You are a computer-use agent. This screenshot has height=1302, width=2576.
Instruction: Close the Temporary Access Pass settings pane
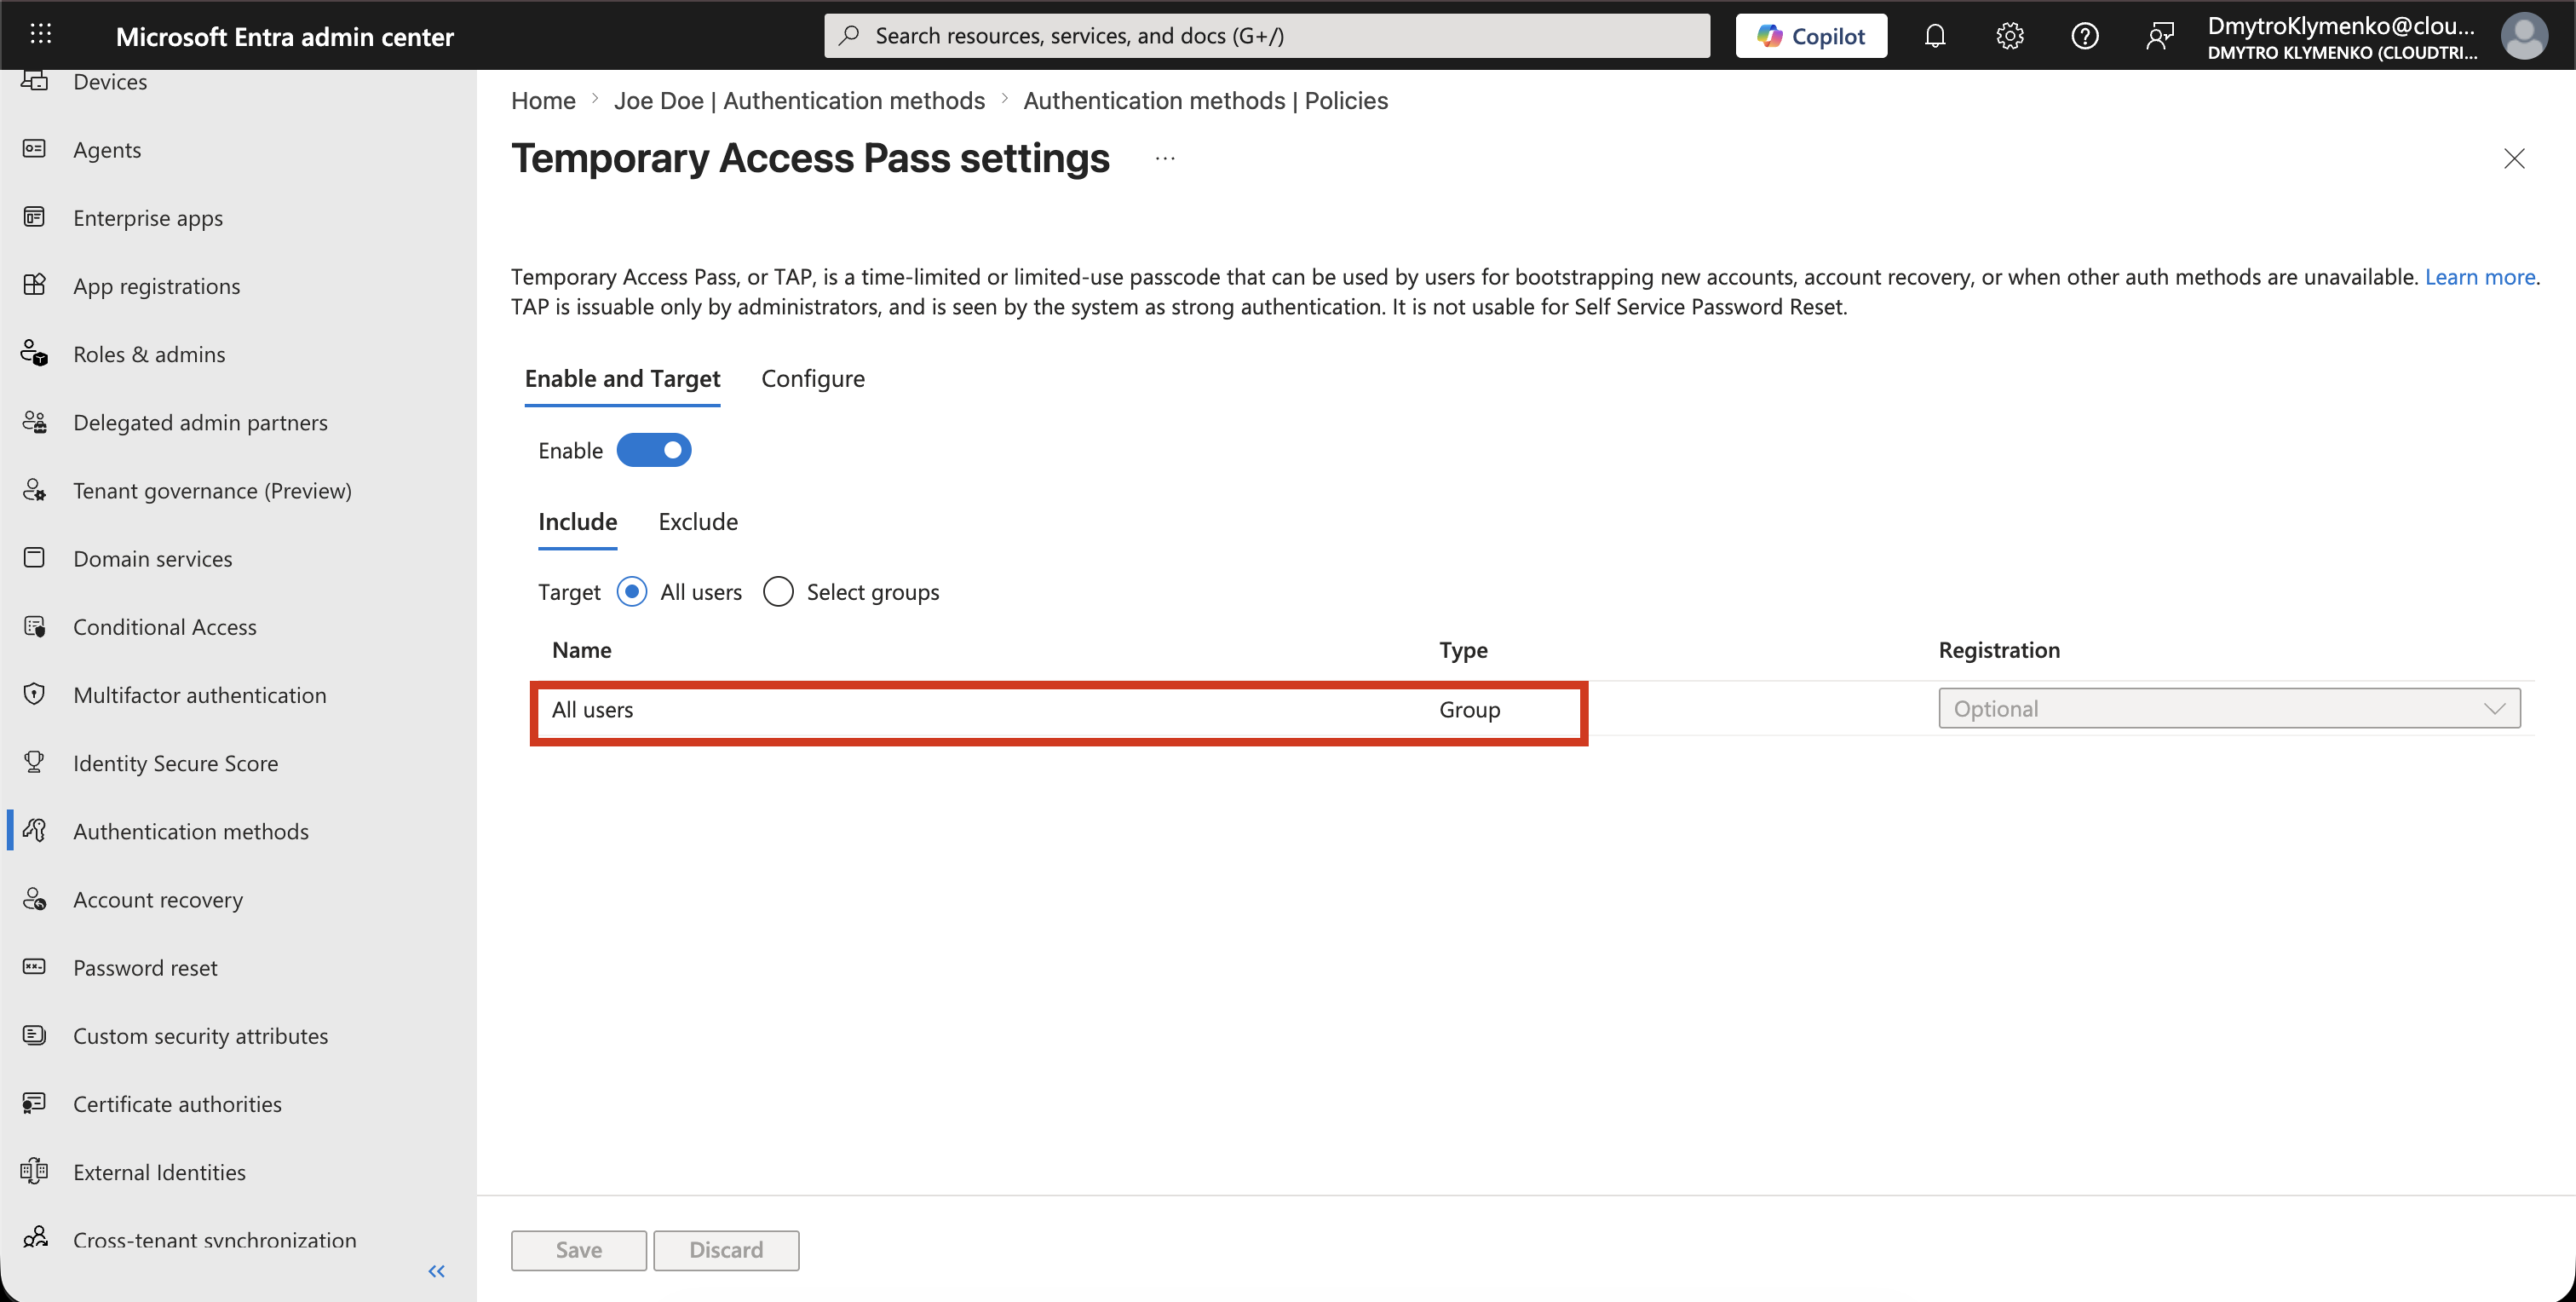(2514, 159)
